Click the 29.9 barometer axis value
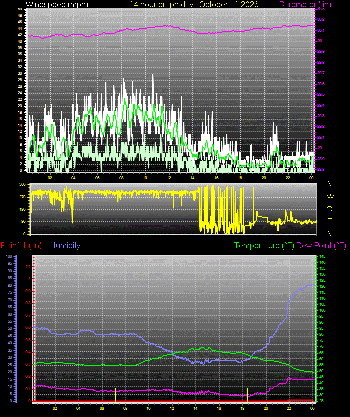 (321, 51)
